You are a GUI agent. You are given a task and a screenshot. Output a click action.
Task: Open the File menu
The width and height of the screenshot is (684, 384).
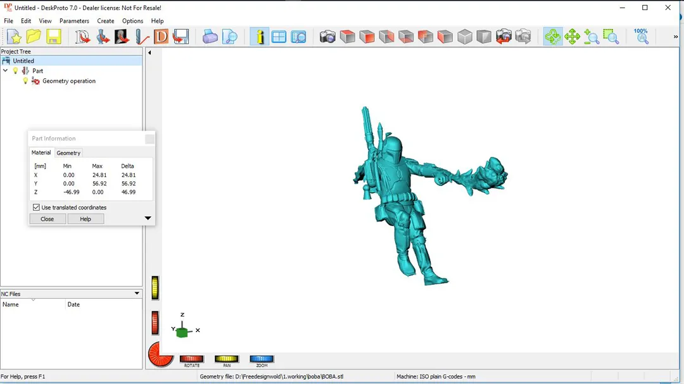coord(8,21)
